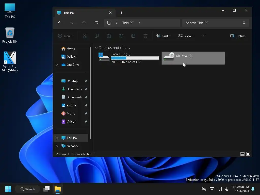Switch to the details list view in the status bar

242,154
